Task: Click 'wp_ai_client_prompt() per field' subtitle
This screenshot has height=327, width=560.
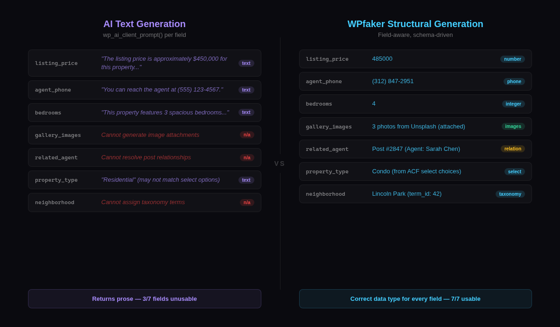Action: click(145, 35)
